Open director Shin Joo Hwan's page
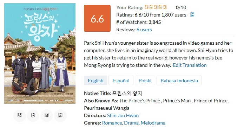237x127 pixels. click(x=123, y=115)
